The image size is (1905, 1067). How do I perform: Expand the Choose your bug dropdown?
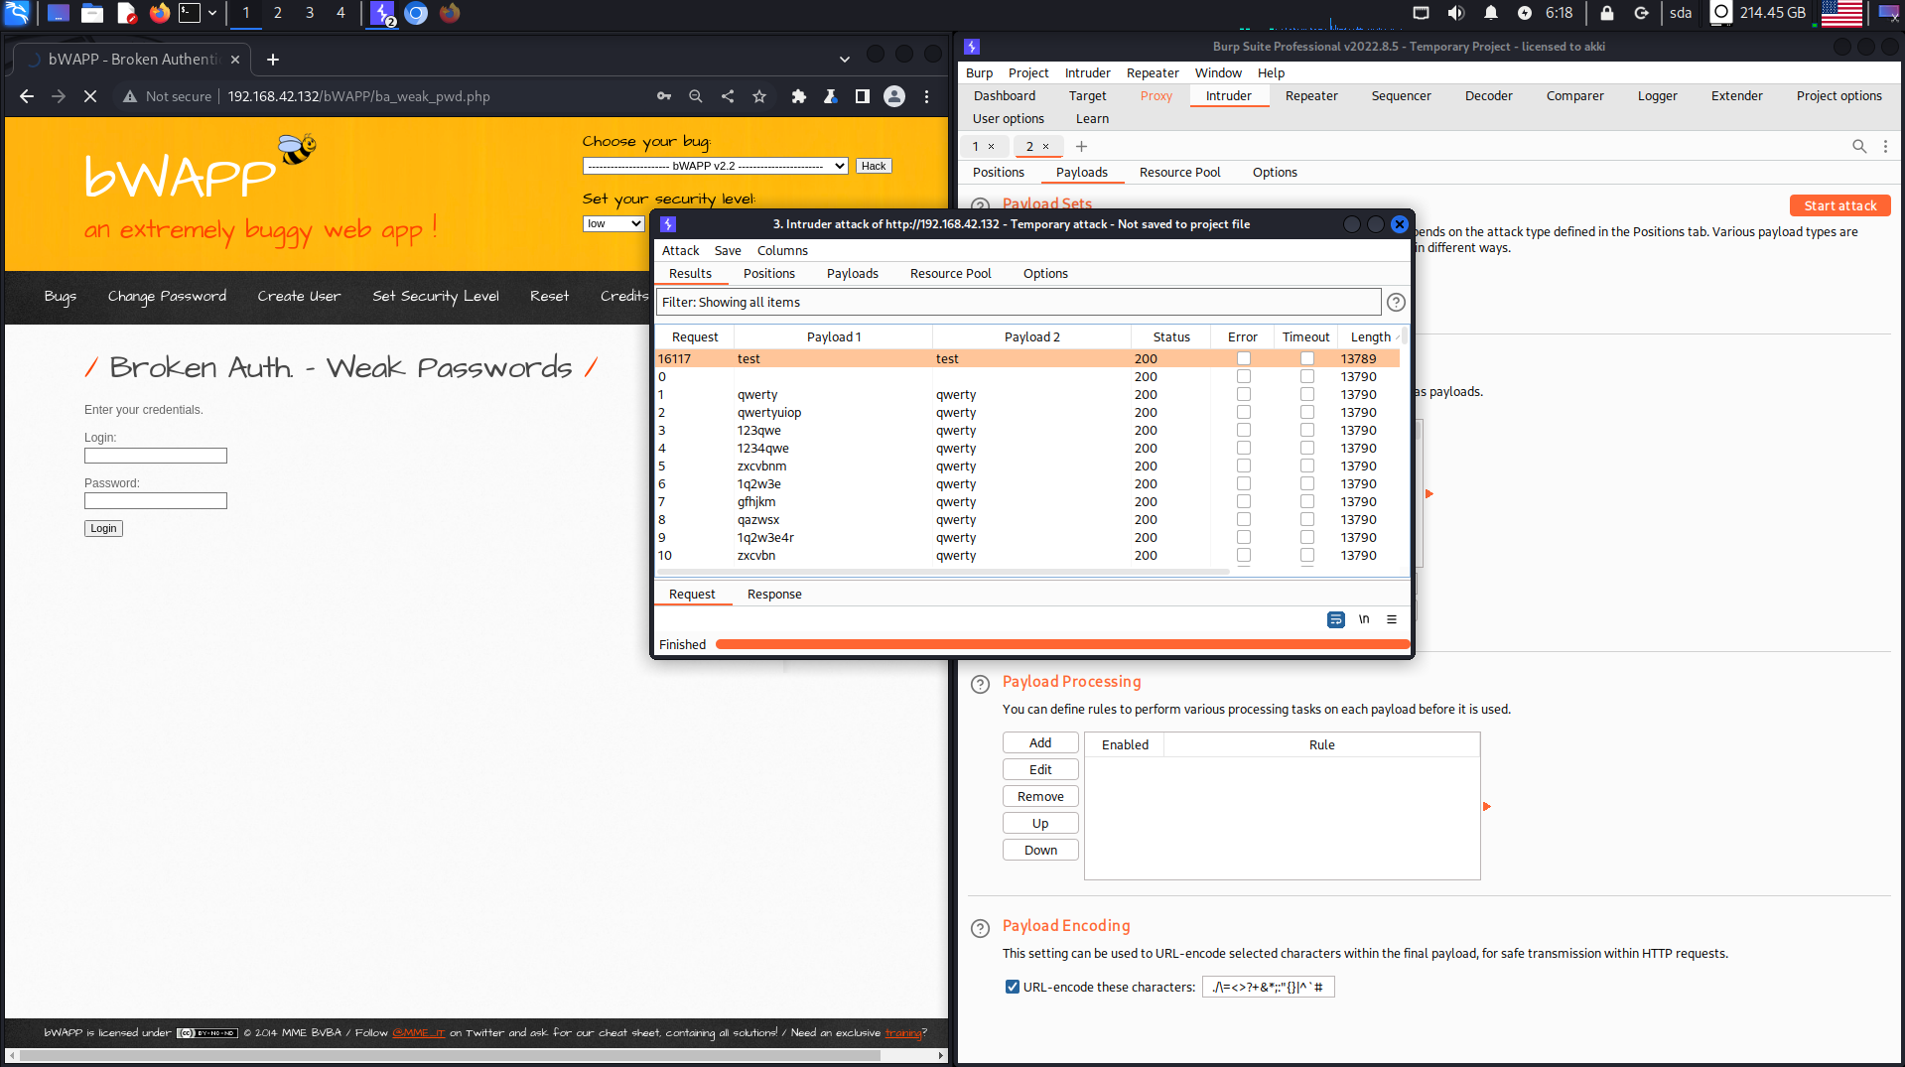pyautogui.click(x=715, y=166)
